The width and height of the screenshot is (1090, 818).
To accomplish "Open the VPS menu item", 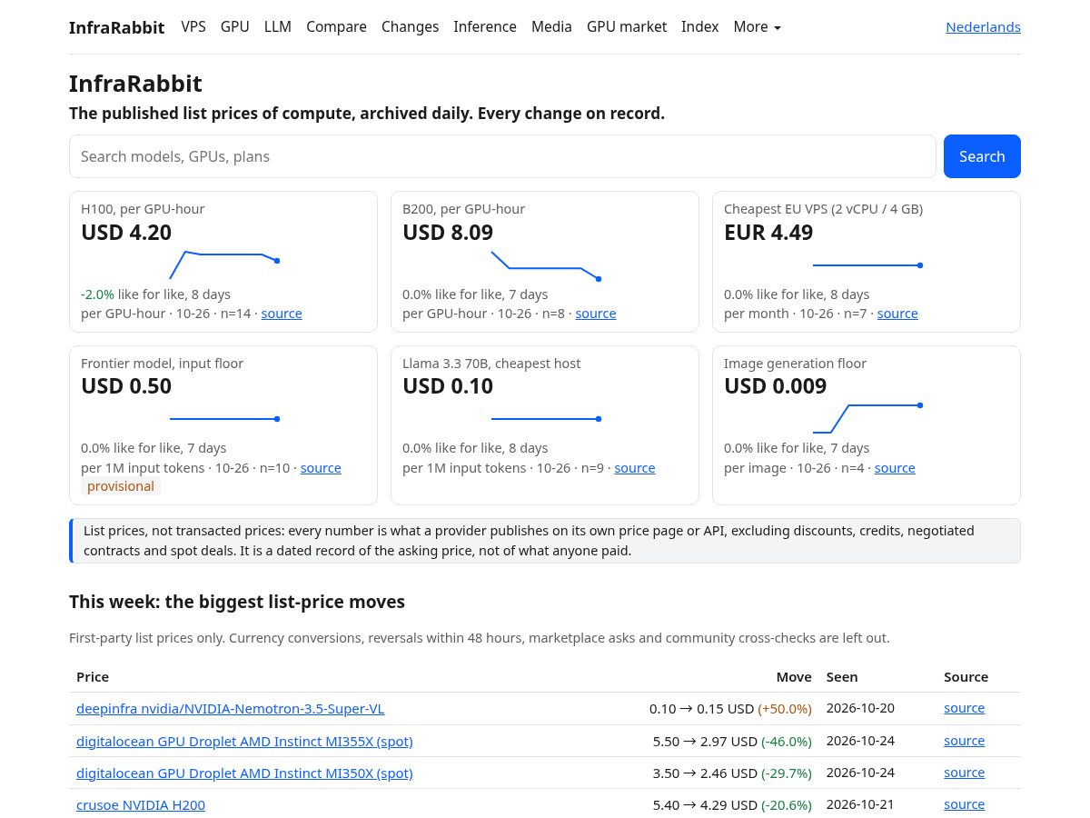I will [x=193, y=27].
